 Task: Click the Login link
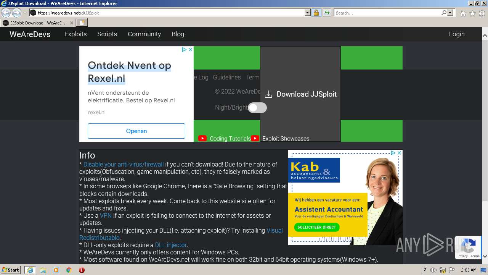457,34
